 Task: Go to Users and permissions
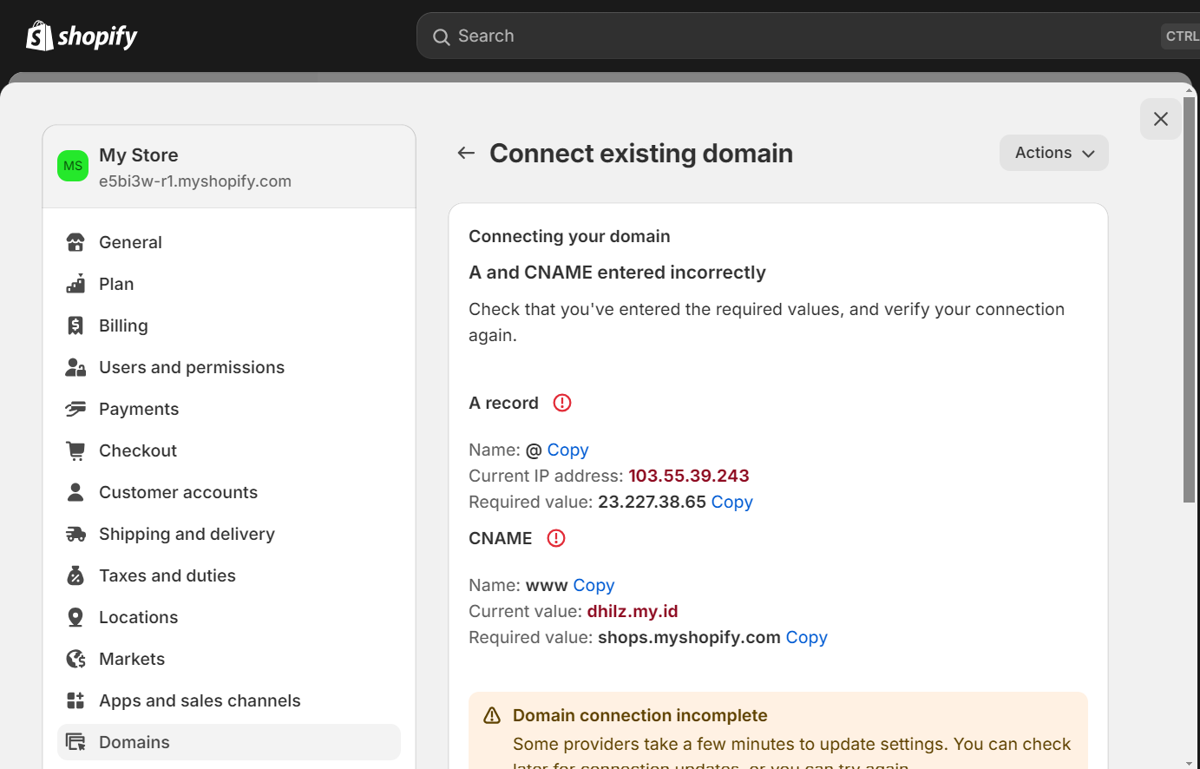click(229, 367)
